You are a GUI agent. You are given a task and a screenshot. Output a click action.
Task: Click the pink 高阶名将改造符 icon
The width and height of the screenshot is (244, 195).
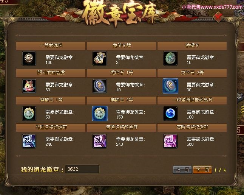click(x=170, y=141)
